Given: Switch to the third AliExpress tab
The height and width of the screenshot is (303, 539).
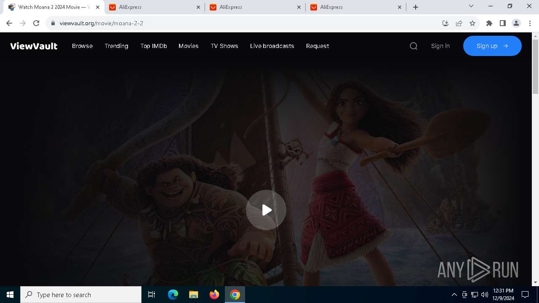Looking at the screenshot, I should (356, 7).
